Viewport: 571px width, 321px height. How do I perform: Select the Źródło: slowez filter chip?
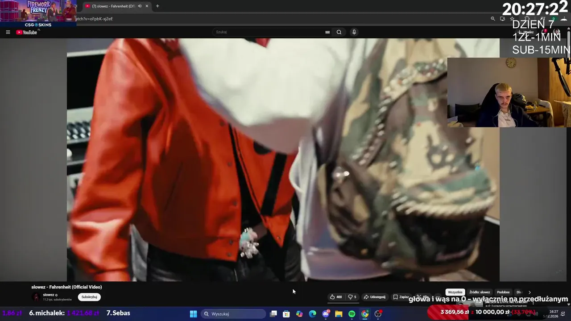click(480, 292)
